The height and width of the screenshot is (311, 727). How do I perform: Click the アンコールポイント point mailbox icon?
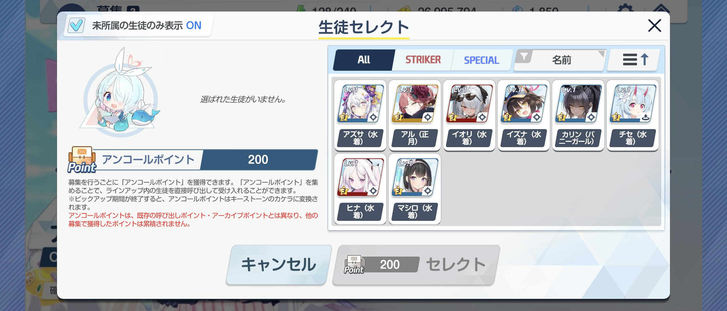pos(82,159)
